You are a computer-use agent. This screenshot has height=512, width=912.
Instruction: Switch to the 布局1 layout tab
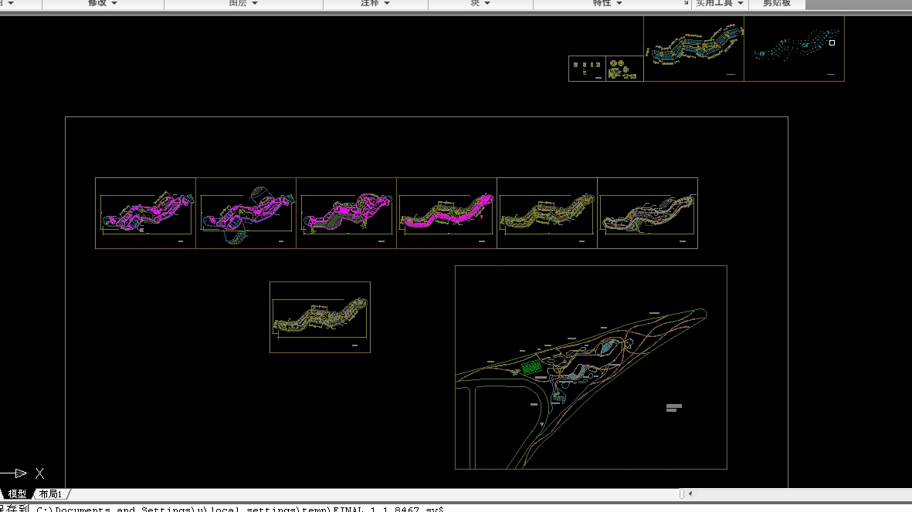click(x=50, y=494)
